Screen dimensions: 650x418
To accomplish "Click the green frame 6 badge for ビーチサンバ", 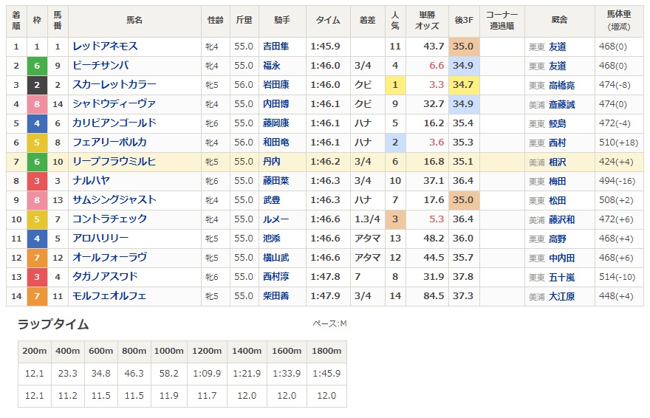I will point(37,66).
